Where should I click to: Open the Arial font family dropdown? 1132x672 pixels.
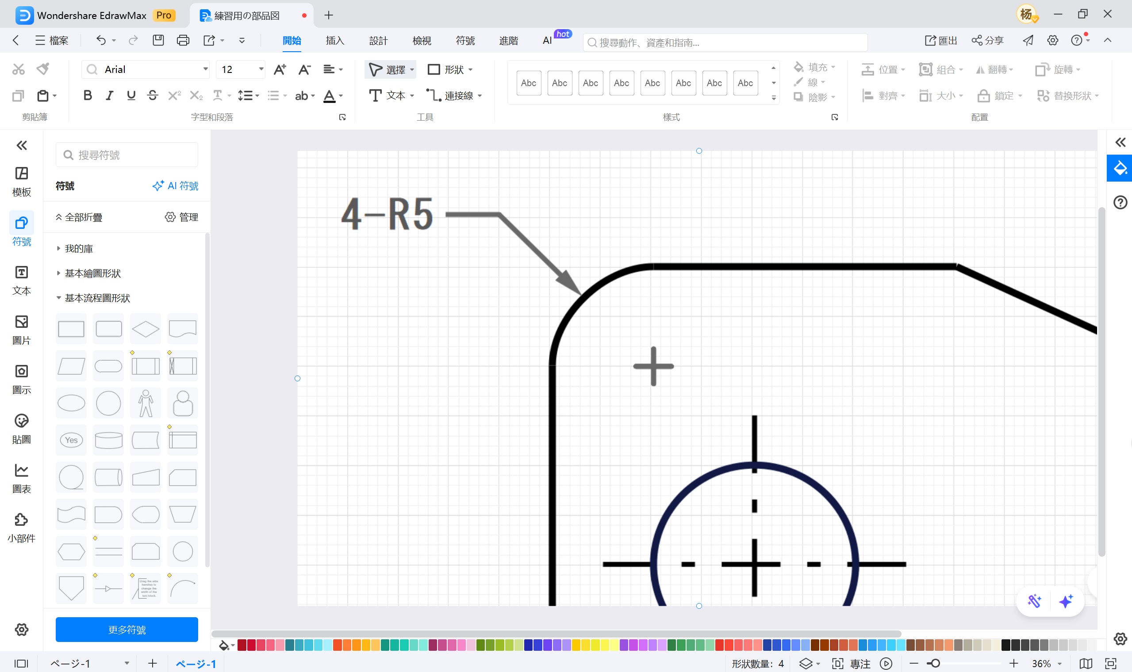[x=205, y=69]
